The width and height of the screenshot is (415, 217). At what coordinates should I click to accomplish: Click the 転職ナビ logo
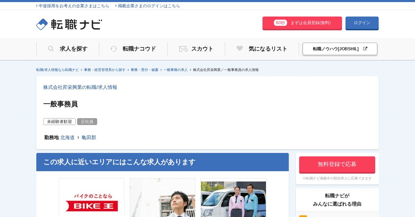coord(69,24)
